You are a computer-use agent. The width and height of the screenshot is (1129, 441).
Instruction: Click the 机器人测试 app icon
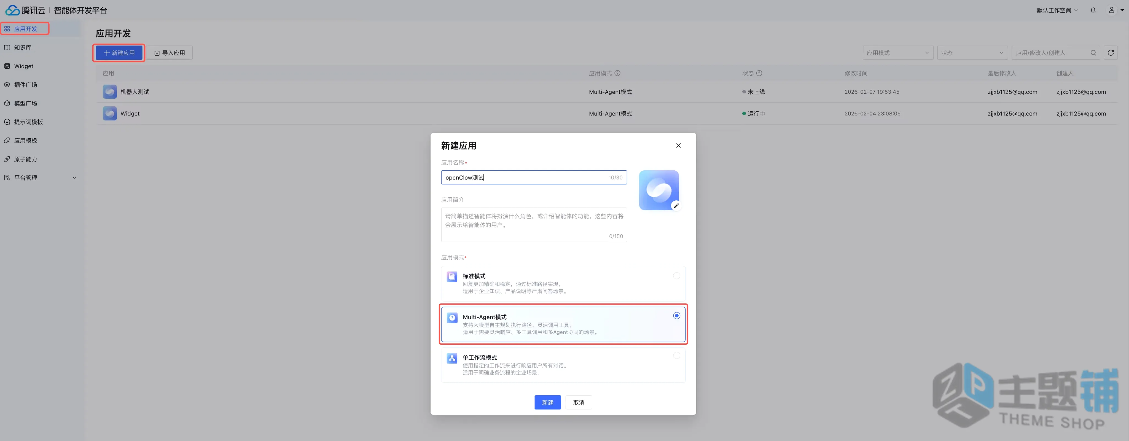click(110, 92)
